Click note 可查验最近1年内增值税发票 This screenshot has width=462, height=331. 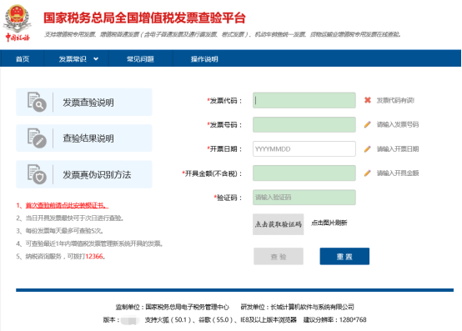coord(94,243)
